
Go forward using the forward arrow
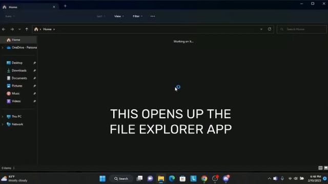point(12,29)
